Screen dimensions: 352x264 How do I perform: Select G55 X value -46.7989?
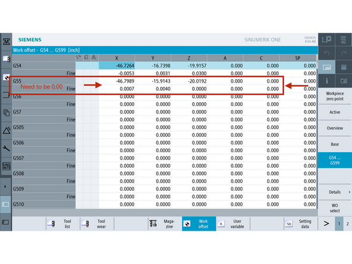coord(117,81)
